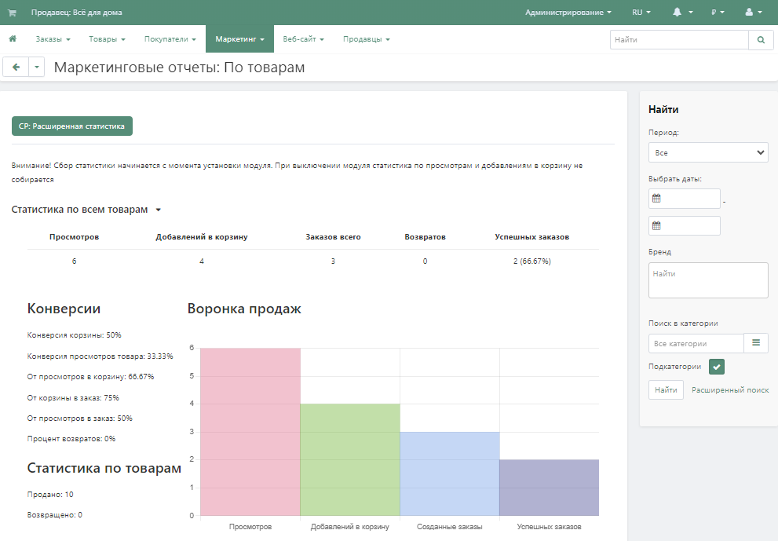The width and height of the screenshot is (778, 541).
Task: Click the pink Просмотров funnel bar
Action: [x=250, y=432]
